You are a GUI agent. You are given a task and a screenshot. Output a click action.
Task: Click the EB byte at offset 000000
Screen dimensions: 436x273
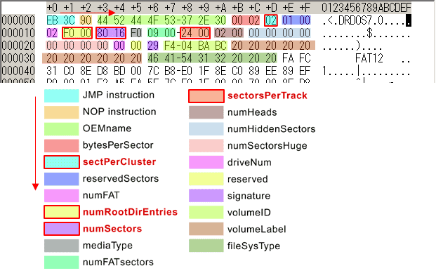point(52,20)
